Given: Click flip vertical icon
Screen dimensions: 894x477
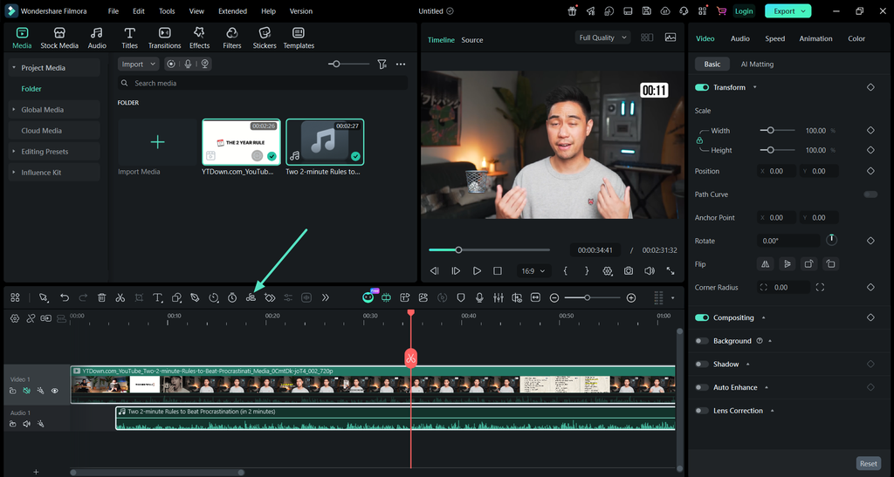Looking at the screenshot, I should [x=787, y=264].
